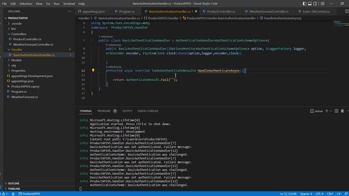Screen dimensions: 349x196
Task: Click the warnings indicator in status bar
Action: coord(5,194)
